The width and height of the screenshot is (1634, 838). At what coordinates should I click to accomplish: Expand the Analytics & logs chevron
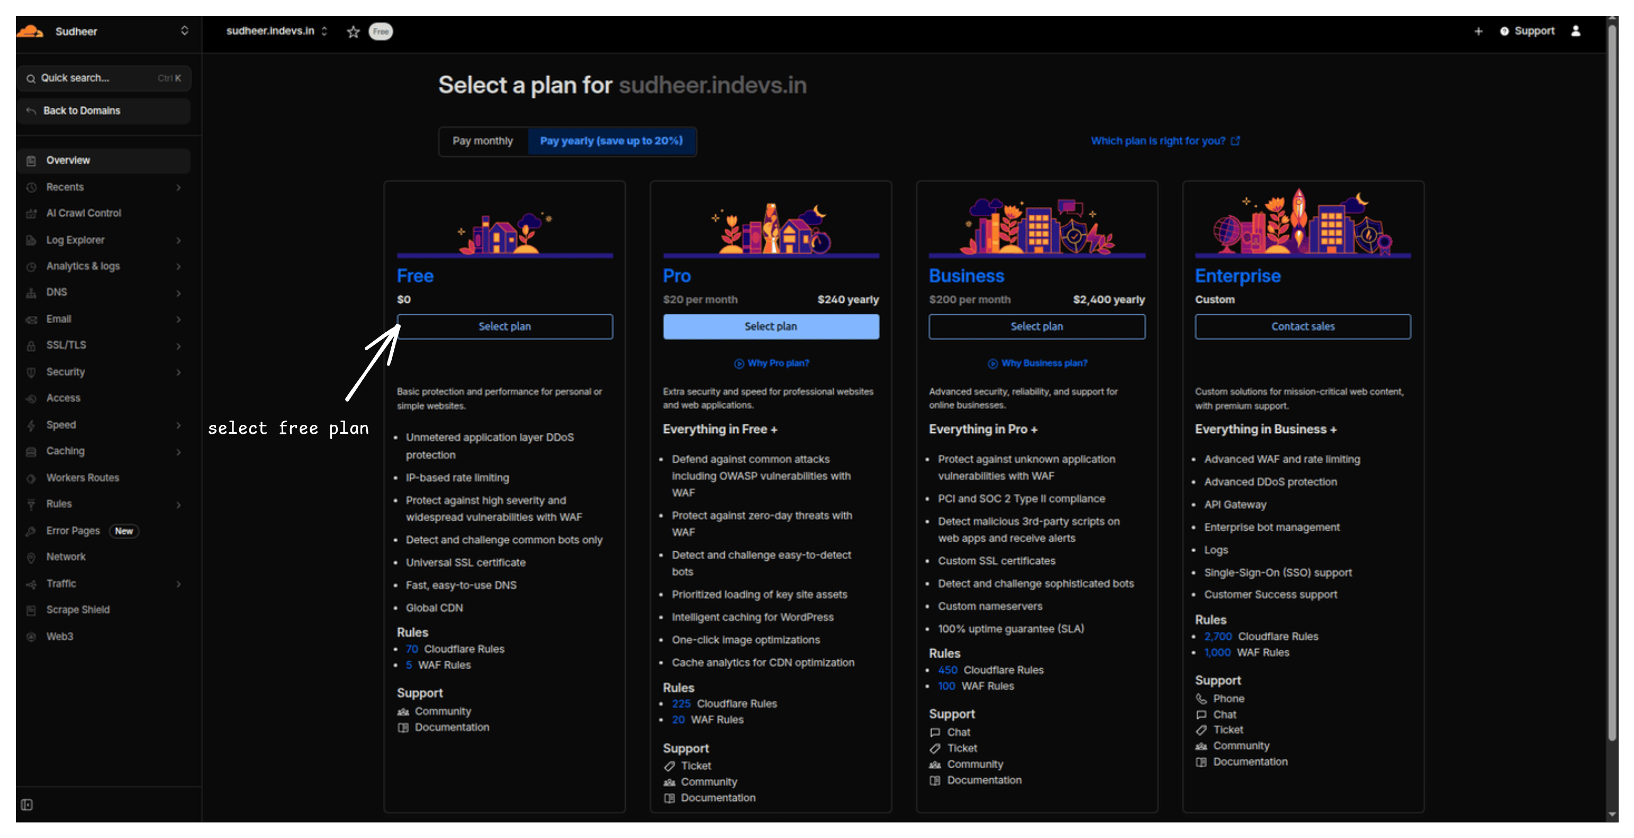coord(179,267)
